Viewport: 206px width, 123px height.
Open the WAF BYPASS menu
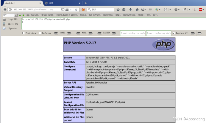point(95,15)
